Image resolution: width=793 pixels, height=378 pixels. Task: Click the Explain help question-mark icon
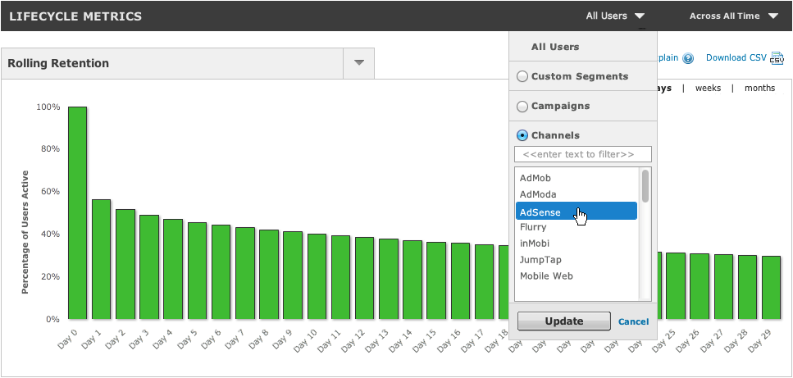(x=688, y=58)
